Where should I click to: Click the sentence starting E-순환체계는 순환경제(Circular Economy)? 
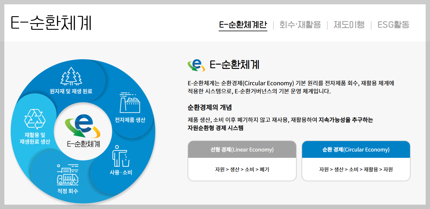[x=291, y=88]
